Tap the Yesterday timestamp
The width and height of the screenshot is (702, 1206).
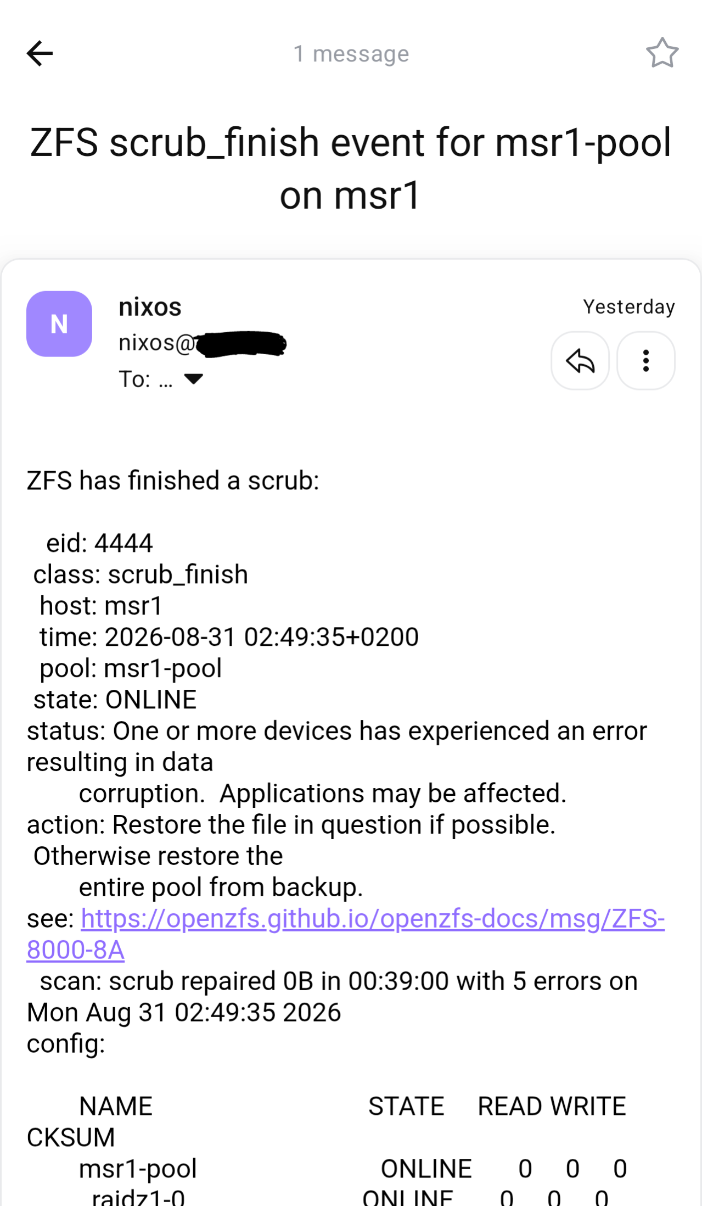point(629,307)
